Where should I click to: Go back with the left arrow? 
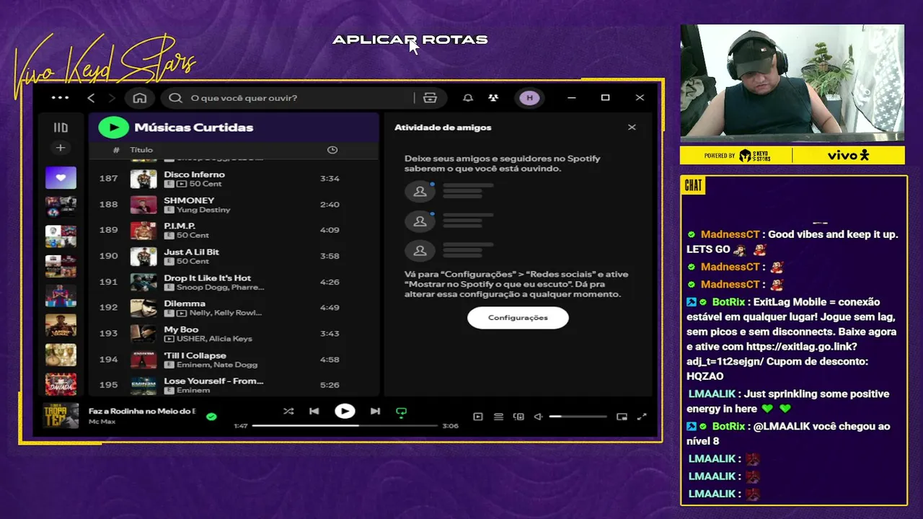click(x=91, y=98)
